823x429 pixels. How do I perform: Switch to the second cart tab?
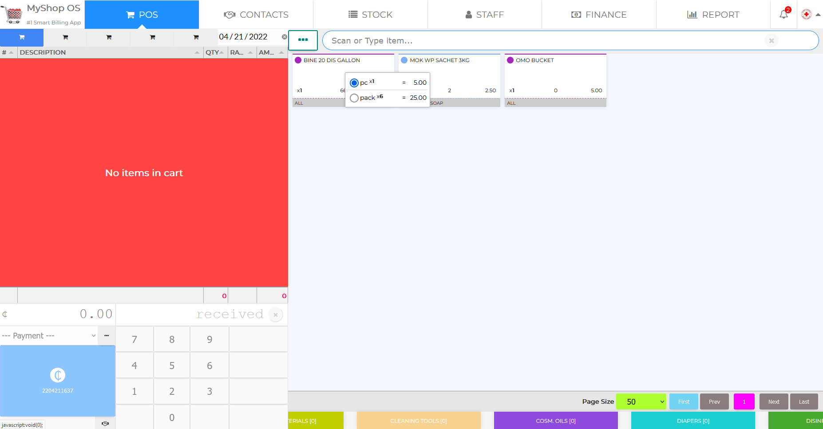65,37
